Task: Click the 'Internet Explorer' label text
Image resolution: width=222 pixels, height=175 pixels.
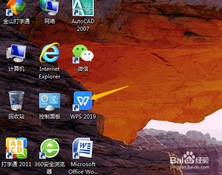Action: pos(50,73)
